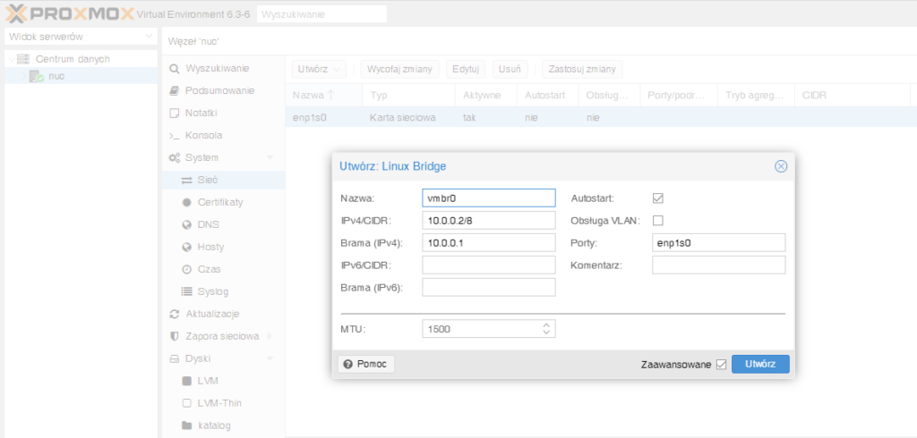Open the Utwórz dropdown in toolbar
Viewport: 917px width, 438px height.
(320, 69)
